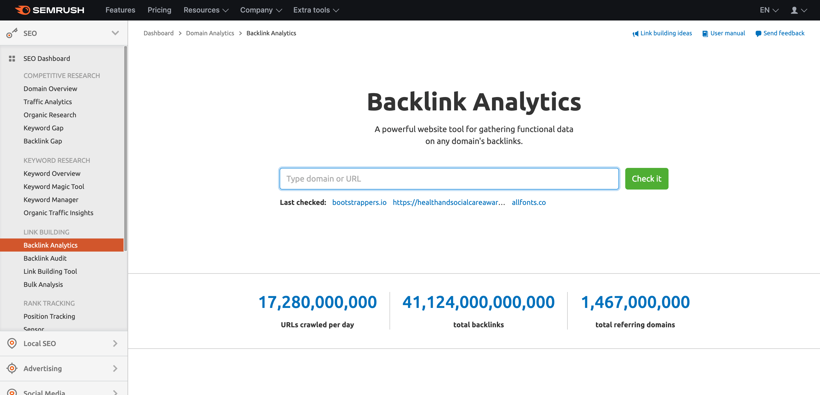Click the Send feedback link

click(784, 33)
